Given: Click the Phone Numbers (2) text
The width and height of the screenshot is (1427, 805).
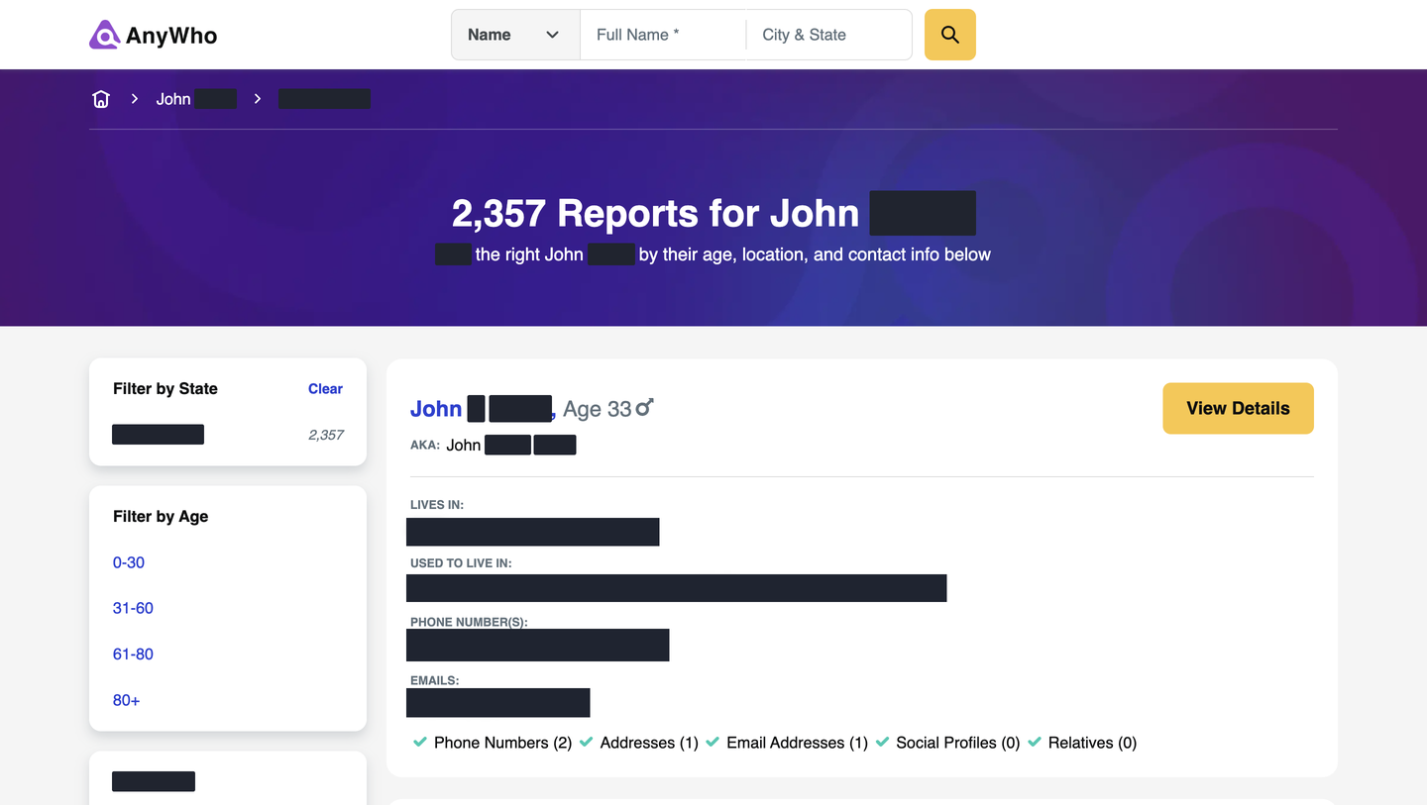Looking at the screenshot, I should 502,743.
